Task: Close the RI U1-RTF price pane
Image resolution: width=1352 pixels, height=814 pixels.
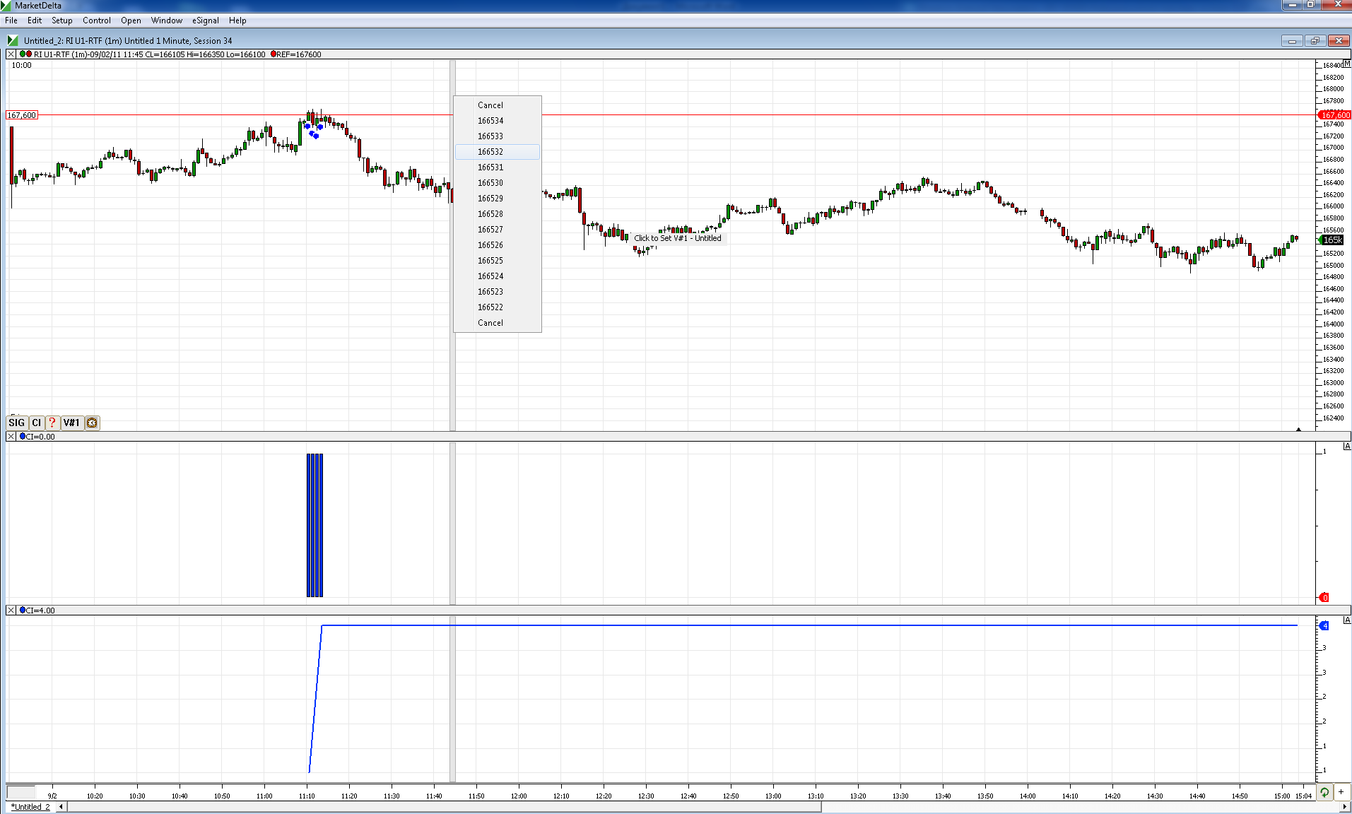Action: coord(11,54)
